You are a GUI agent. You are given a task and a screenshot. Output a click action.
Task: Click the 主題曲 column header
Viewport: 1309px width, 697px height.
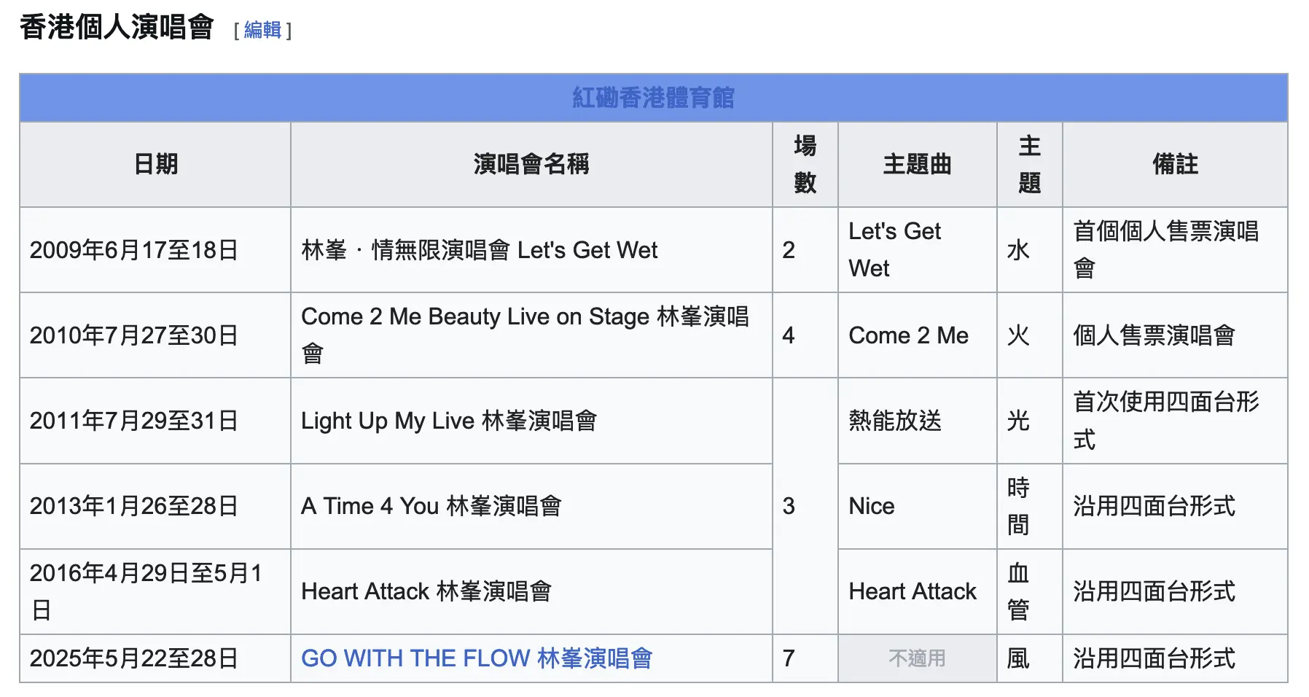[x=918, y=164]
